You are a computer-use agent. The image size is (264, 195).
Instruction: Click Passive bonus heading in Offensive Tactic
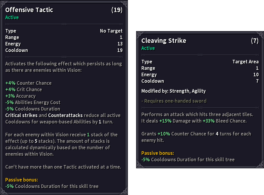point(22,180)
